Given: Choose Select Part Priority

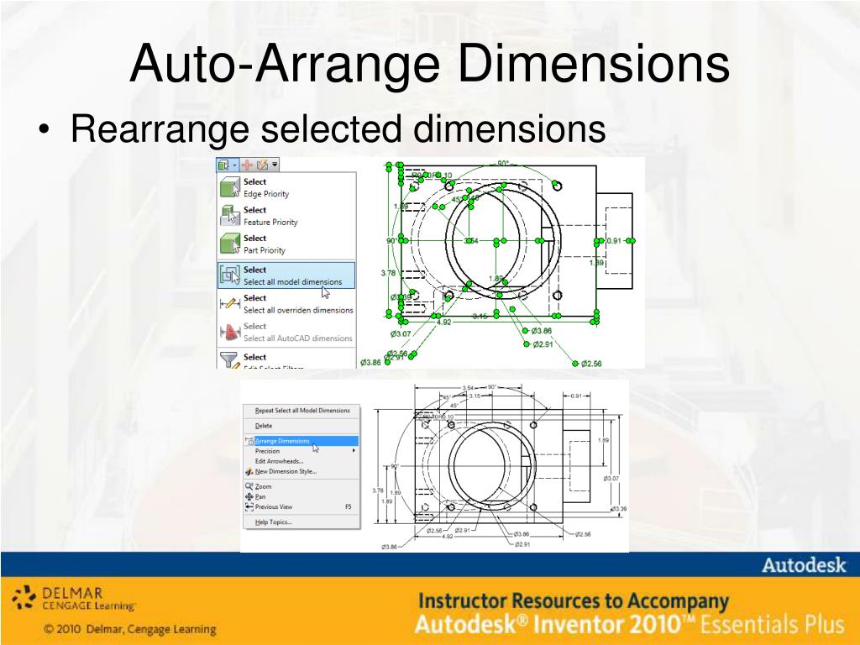Looking at the screenshot, I should coord(286,244).
